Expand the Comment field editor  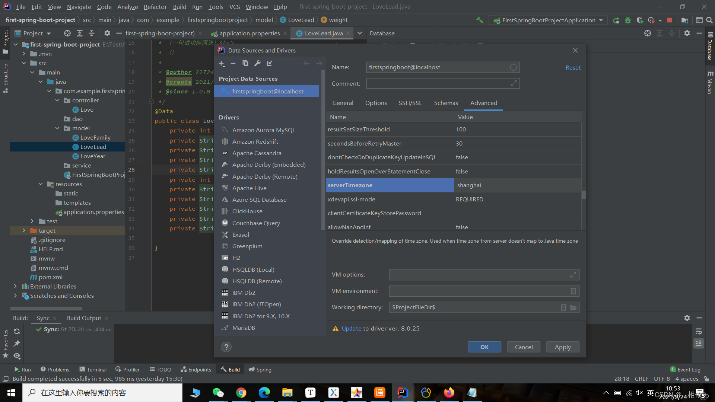pyautogui.click(x=514, y=83)
